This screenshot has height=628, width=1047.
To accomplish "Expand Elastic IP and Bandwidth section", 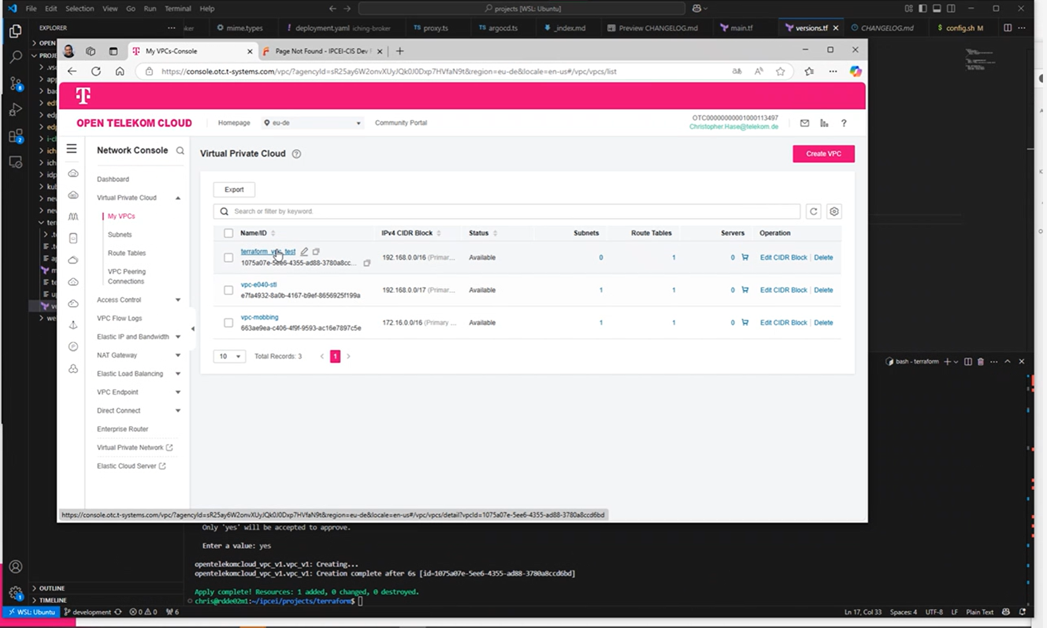I will [x=178, y=337].
